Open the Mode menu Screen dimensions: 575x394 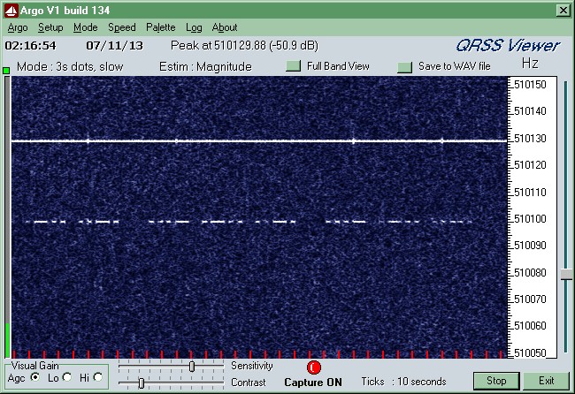coord(85,27)
